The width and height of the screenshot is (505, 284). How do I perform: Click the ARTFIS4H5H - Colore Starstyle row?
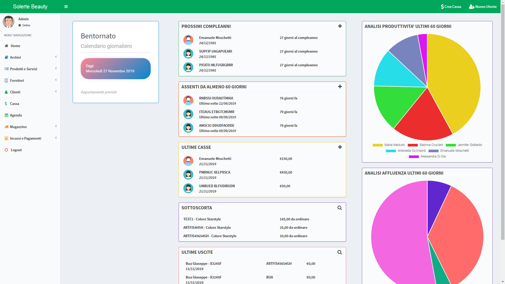click(262, 227)
